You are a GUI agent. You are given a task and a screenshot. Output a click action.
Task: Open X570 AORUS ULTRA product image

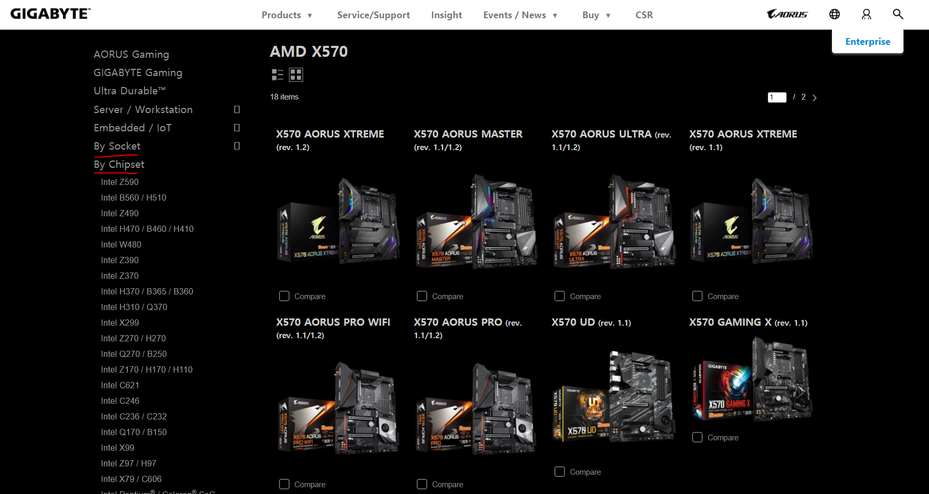click(614, 221)
